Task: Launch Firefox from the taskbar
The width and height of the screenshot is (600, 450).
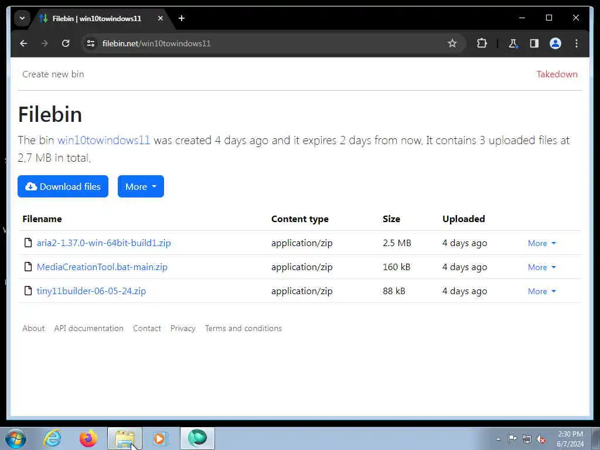Action: 88,438
